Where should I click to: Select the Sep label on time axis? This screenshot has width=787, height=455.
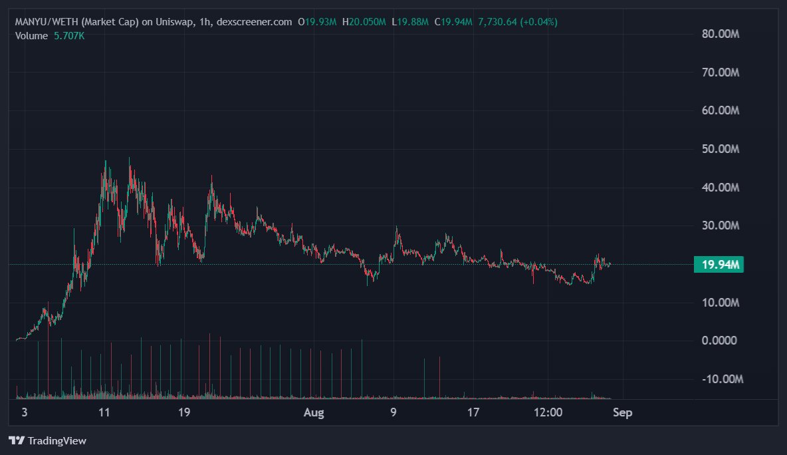point(623,412)
